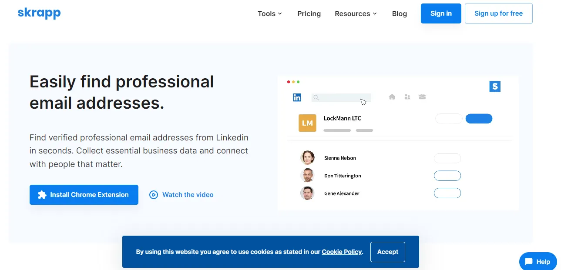This screenshot has width=561, height=270.
Task: Click the people icon in the mock toolbar
Action: point(407,97)
